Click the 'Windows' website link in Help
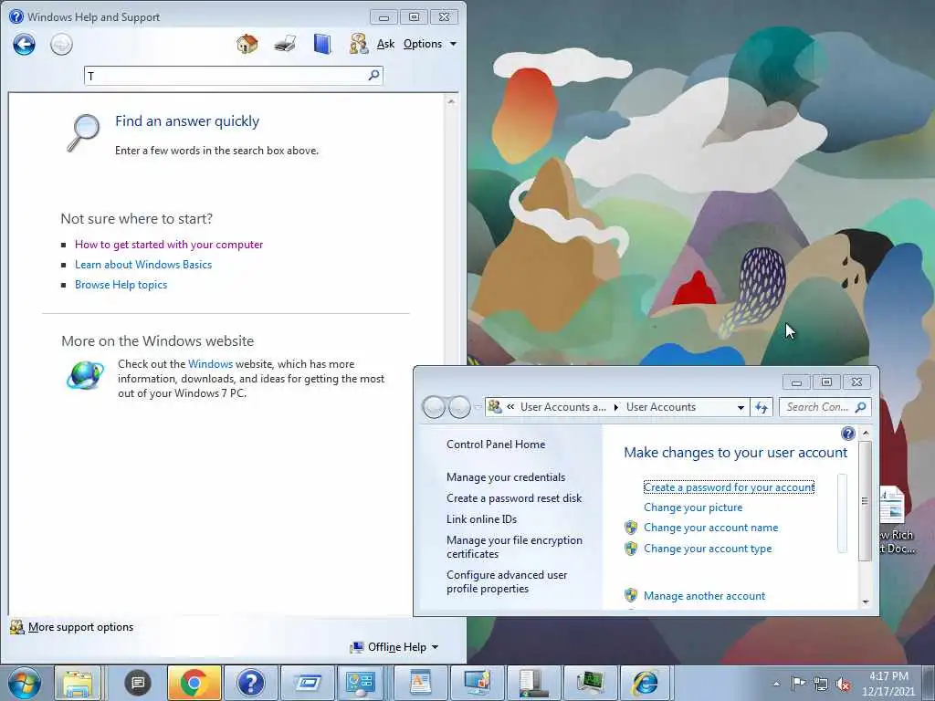 (x=211, y=363)
